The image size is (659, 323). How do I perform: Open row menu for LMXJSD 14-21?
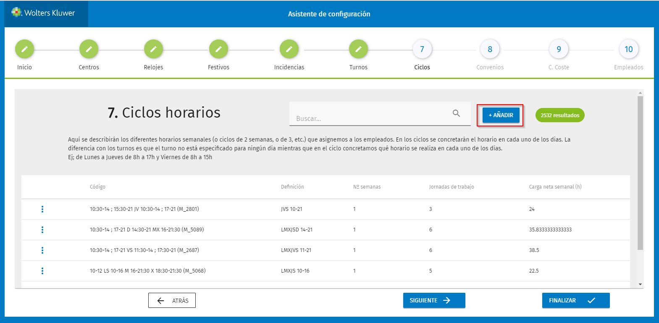click(42, 230)
